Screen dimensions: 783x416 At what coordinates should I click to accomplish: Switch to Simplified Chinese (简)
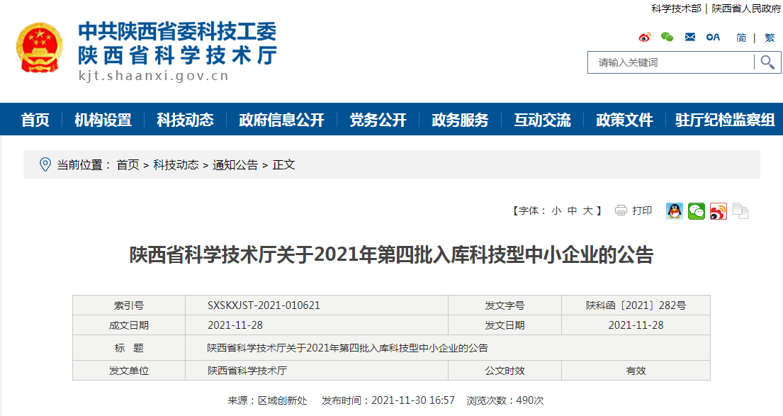click(741, 38)
